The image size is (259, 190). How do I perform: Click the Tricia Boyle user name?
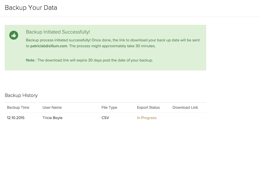52,118
